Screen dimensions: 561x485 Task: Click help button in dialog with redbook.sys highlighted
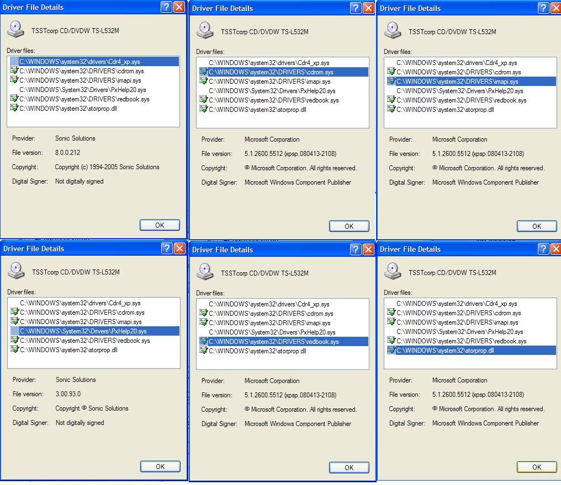click(x=356, y=249)
